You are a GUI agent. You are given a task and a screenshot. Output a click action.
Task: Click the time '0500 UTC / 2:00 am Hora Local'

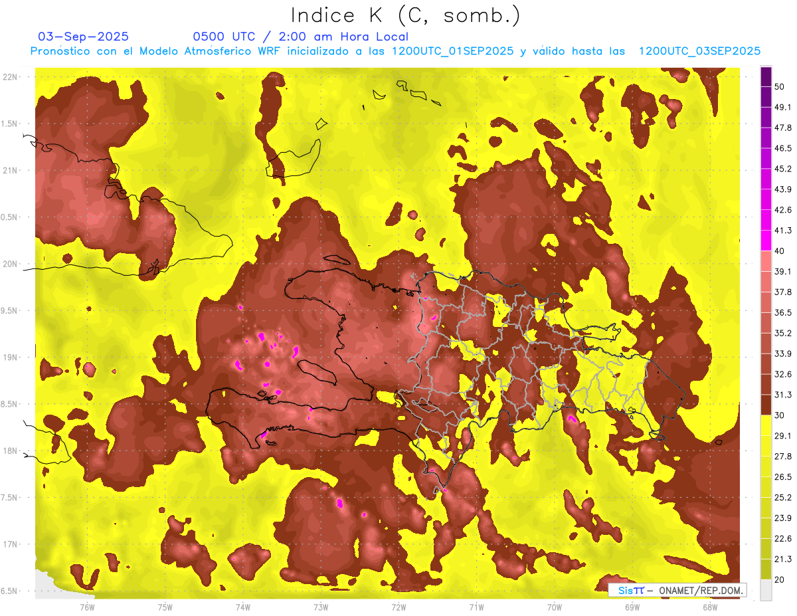click(x=300, y=37)
